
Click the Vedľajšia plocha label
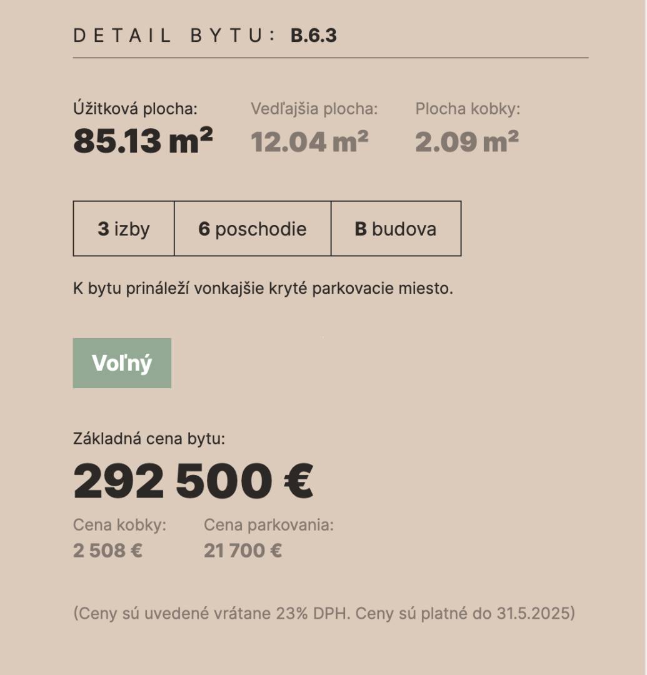[314, 109]
